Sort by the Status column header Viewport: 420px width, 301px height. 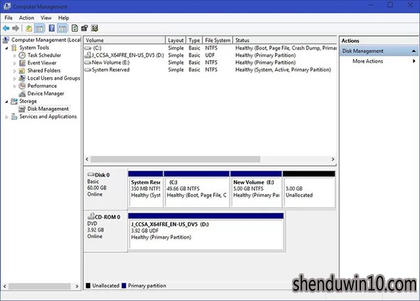pyautogui.click(x=285, y=40)
